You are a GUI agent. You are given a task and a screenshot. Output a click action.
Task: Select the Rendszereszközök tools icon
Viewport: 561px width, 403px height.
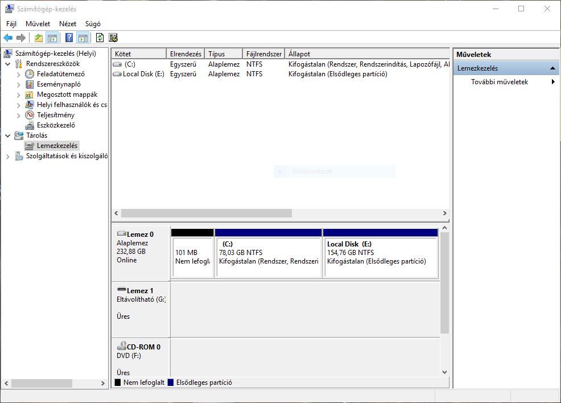19,64
